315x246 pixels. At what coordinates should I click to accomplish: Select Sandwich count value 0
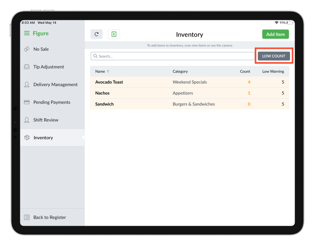click(x=249, y=104)
